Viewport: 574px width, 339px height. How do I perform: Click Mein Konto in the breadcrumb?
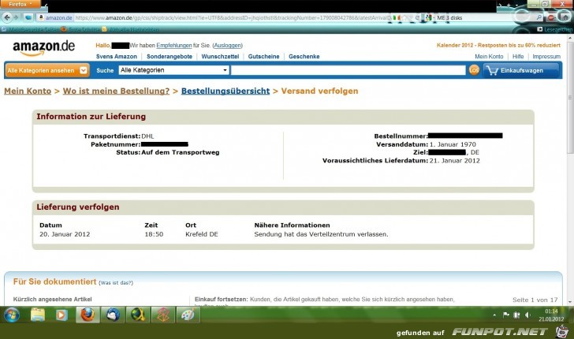28,91
